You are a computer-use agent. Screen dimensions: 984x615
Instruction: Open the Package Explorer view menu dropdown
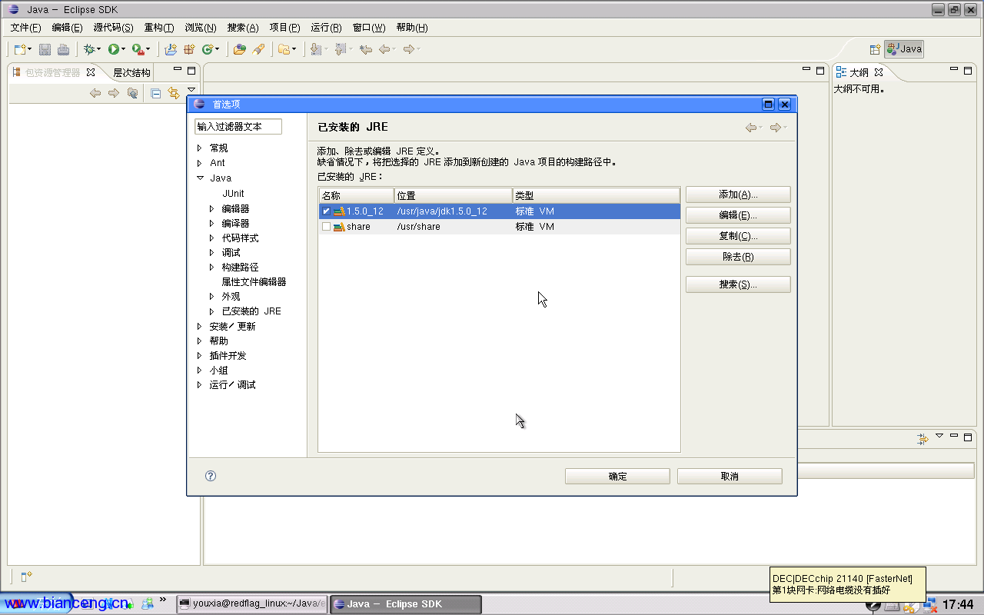191,90
